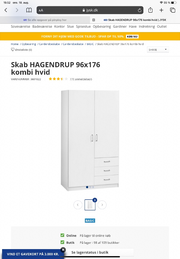Click the KØB NU button
180x259 pixels.
tap(132, 37)
